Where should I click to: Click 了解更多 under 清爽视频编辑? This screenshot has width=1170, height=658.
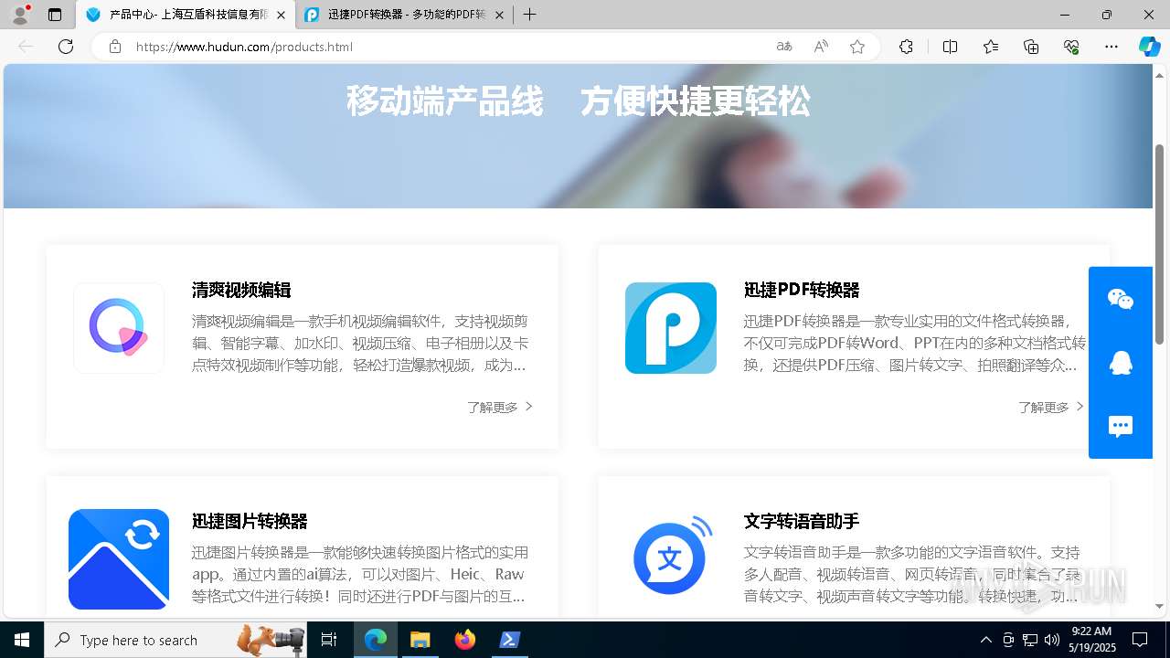(500, 407)
